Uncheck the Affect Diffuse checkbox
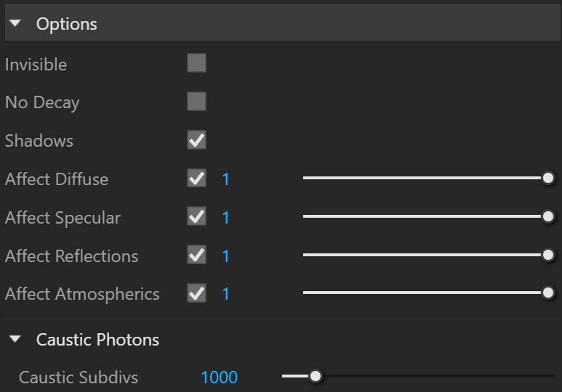This screenshot has width=562, height=392. (x=196, y=179)
